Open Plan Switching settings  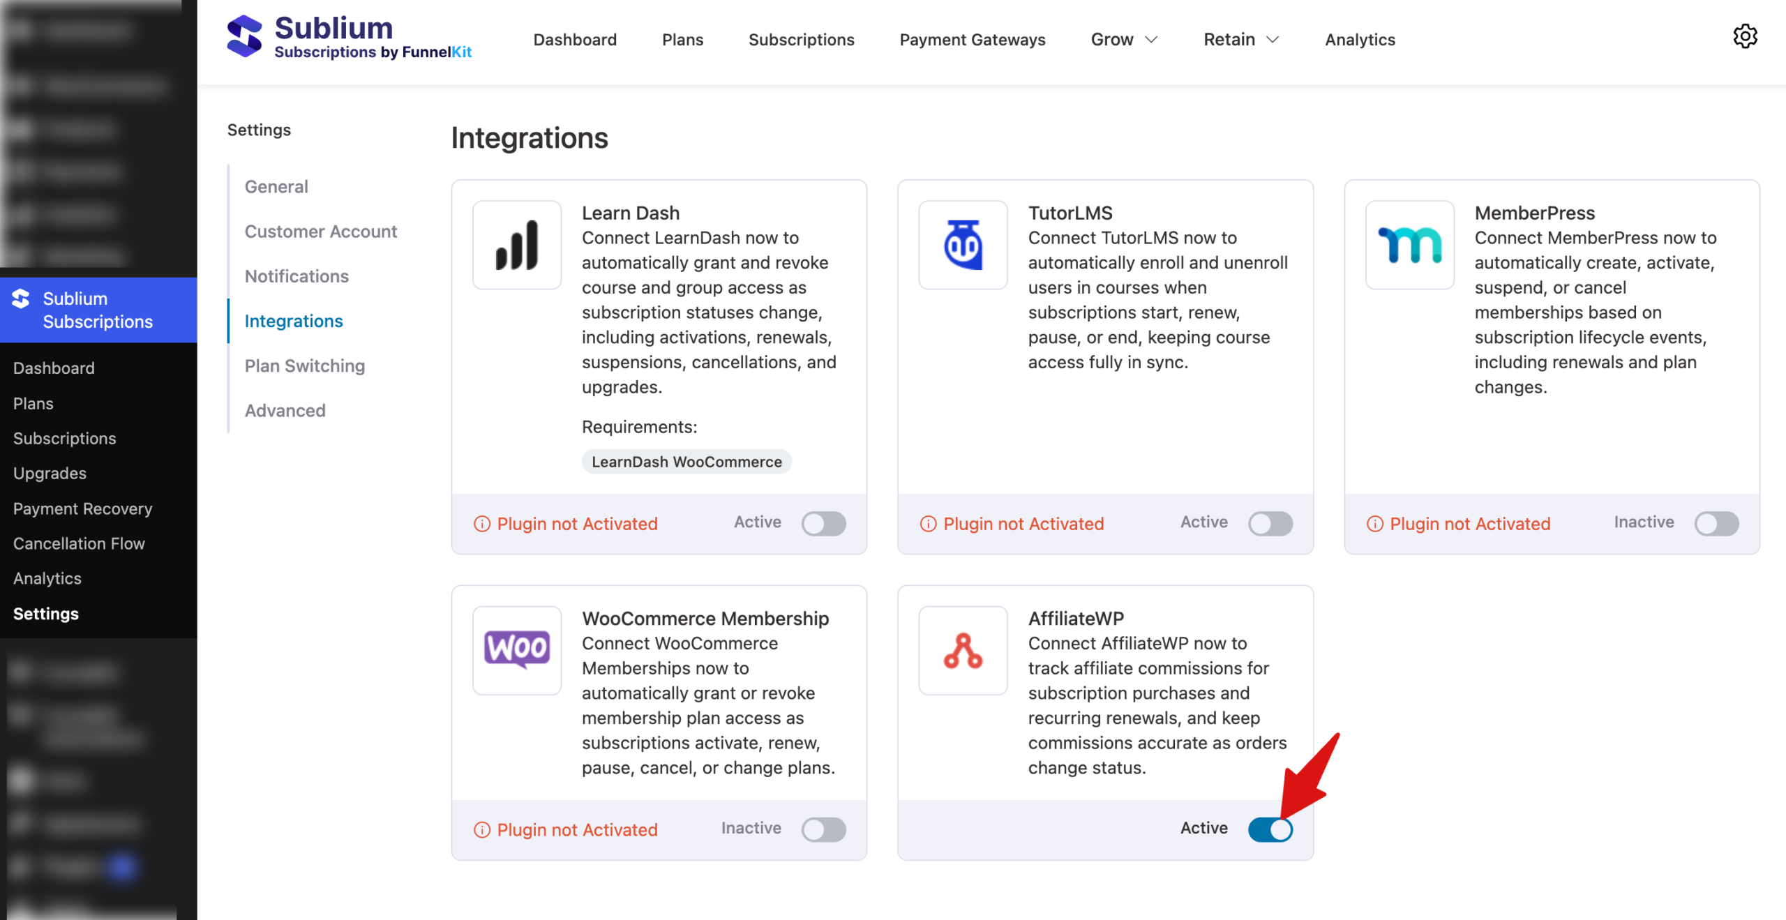click(304, 365)
